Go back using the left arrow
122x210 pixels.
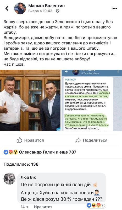pyautogui.click(x=7, y=8)
